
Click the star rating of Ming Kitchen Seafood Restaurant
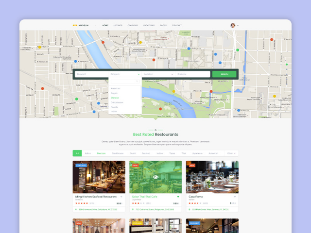(82, 203)
